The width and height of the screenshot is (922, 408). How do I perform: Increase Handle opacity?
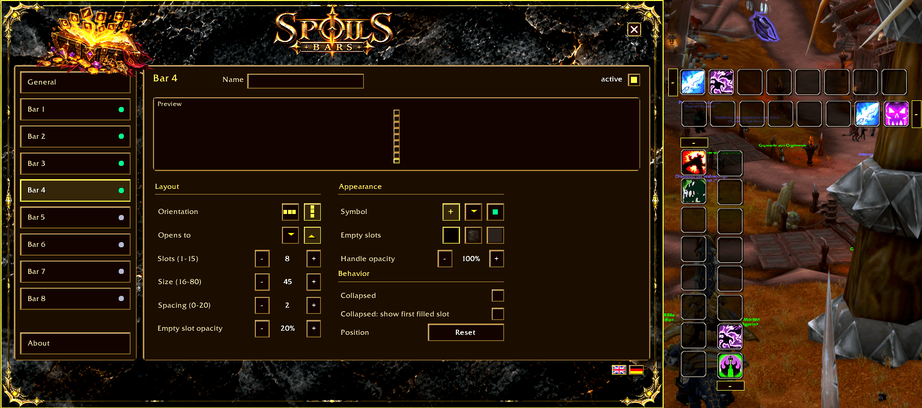click(496, 259)
